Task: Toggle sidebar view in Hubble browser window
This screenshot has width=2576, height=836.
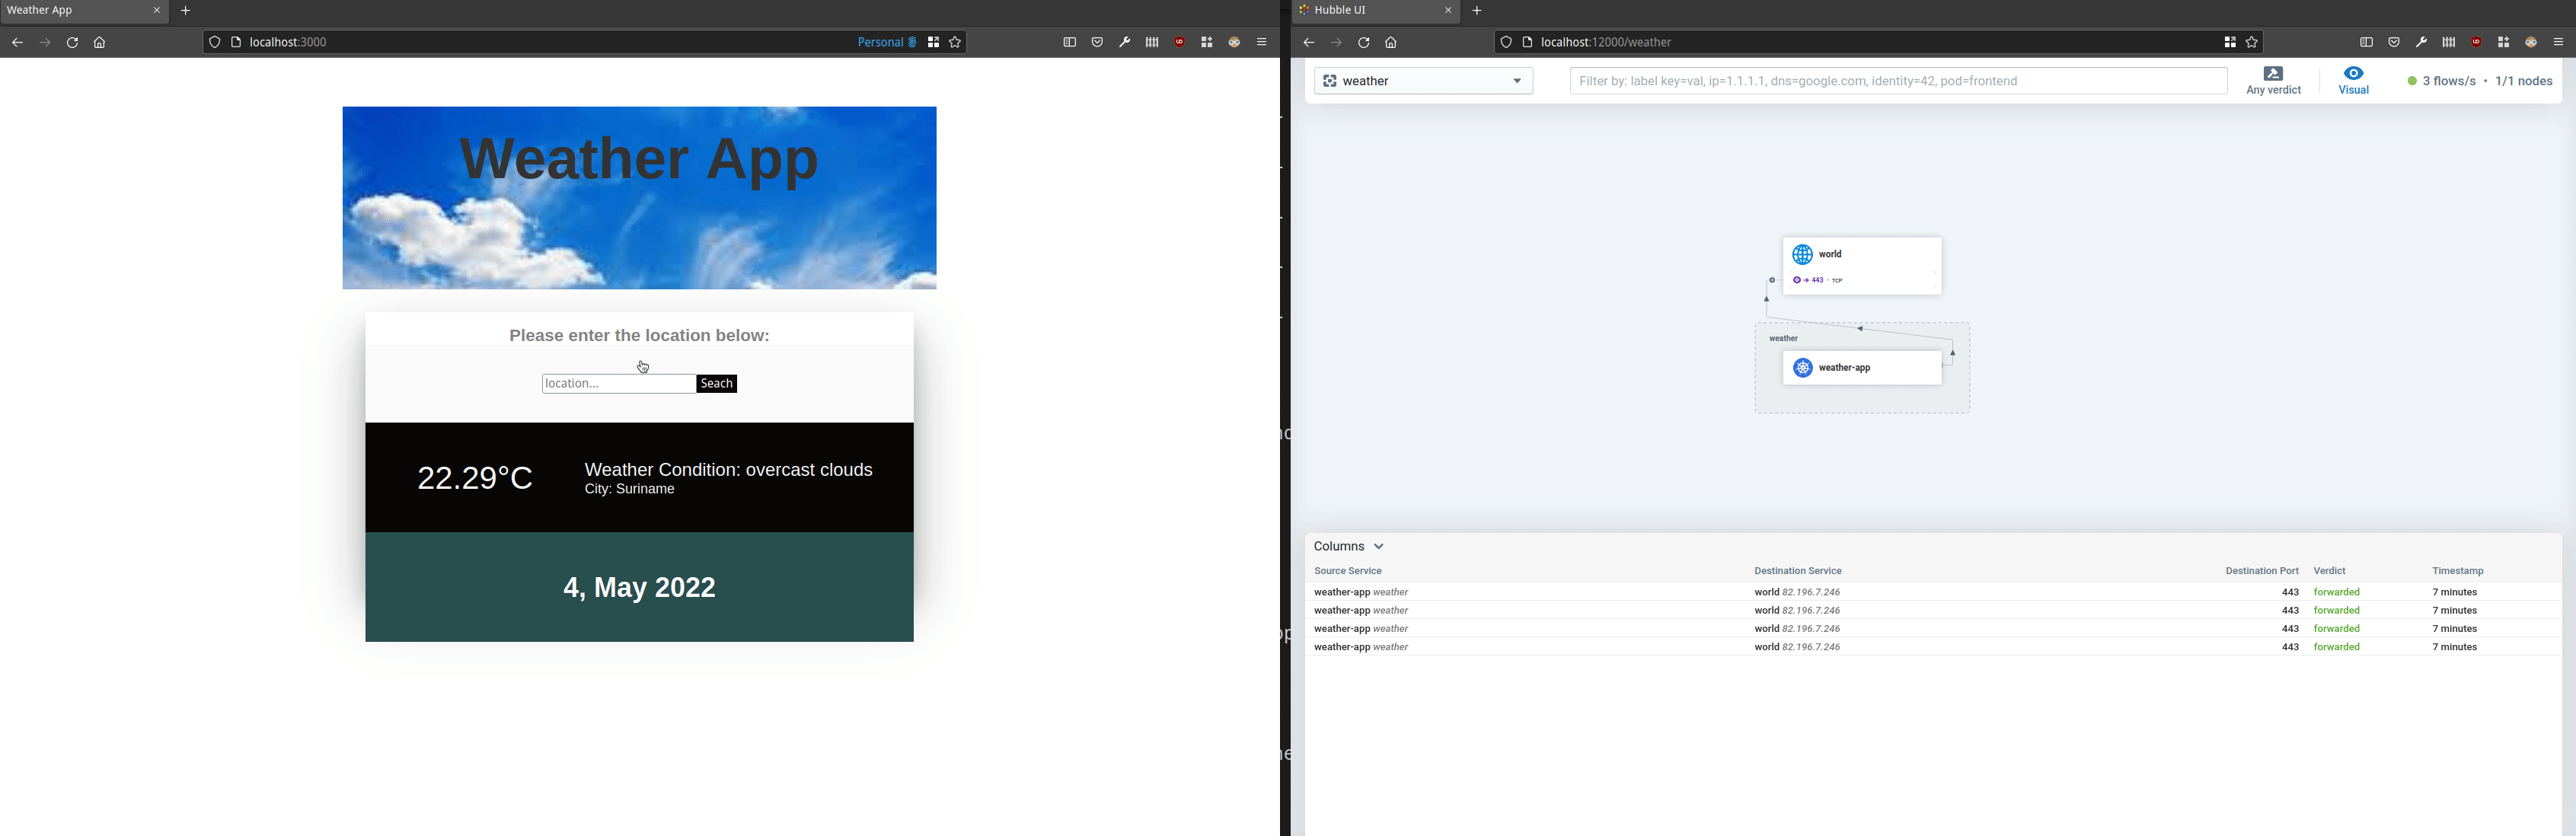Action: pyautogui.click(x=2366, y=43)
